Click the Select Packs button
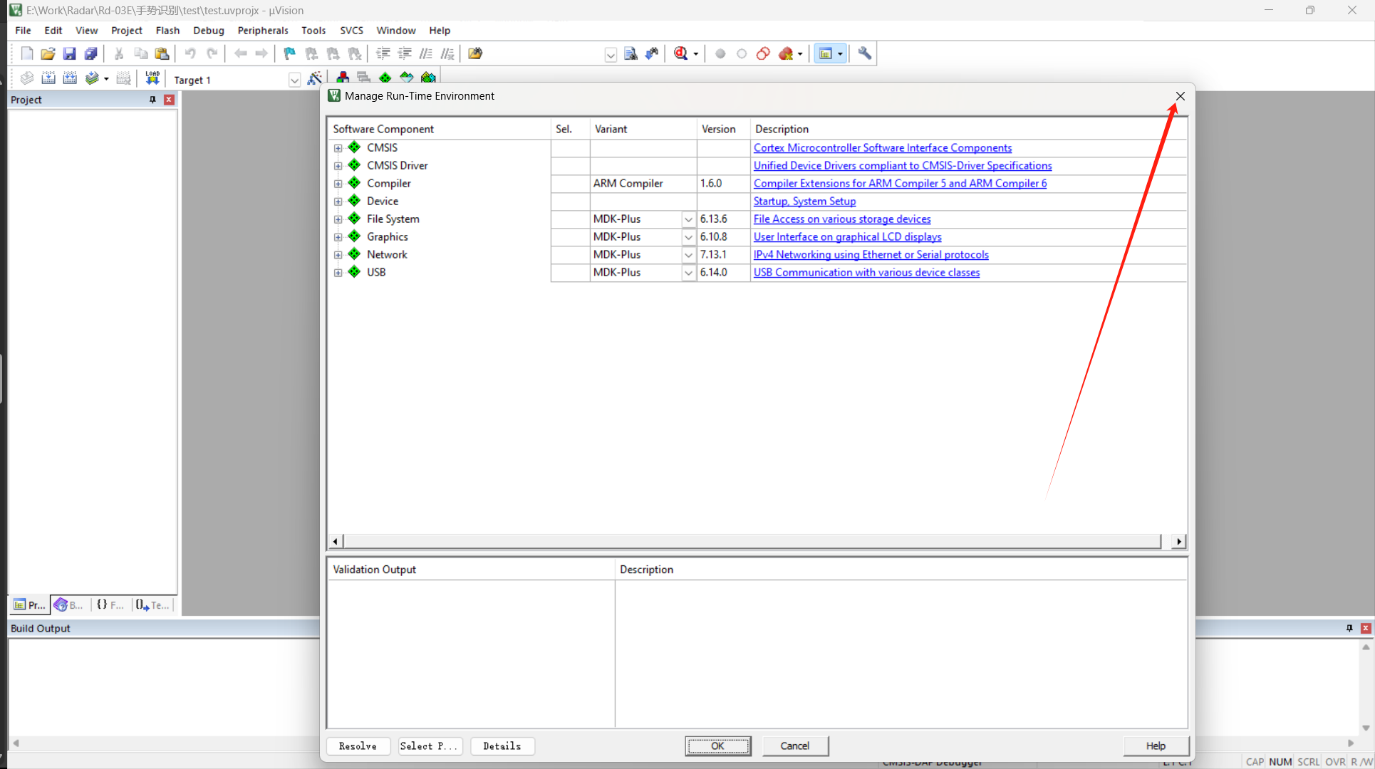The image size is (1375, 769). tap(430, 746)
